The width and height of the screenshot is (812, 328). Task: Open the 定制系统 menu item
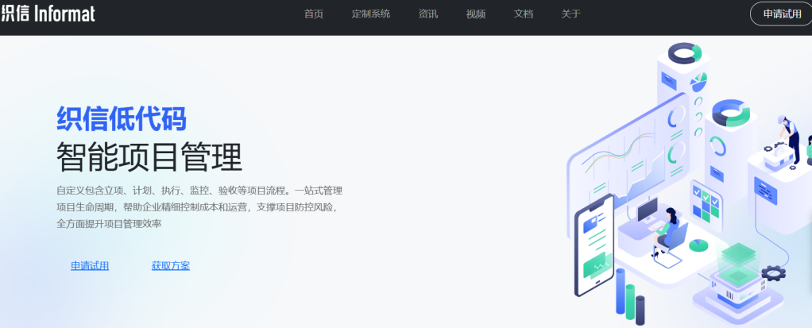371,14
